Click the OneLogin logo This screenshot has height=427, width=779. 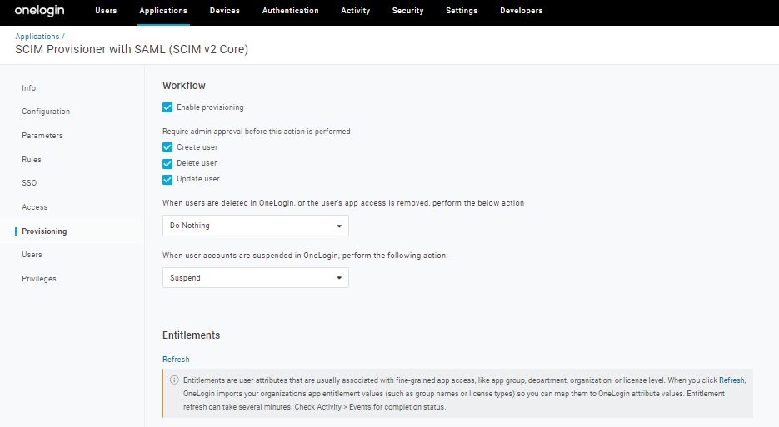[40, 11]
